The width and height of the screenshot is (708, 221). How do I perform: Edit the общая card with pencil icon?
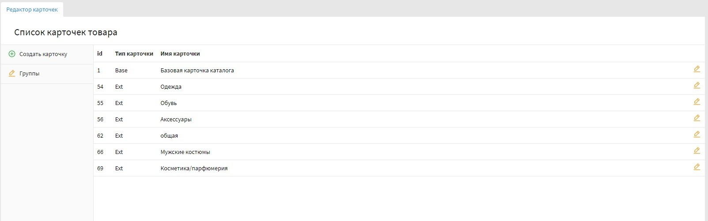(x=697, y=135)
